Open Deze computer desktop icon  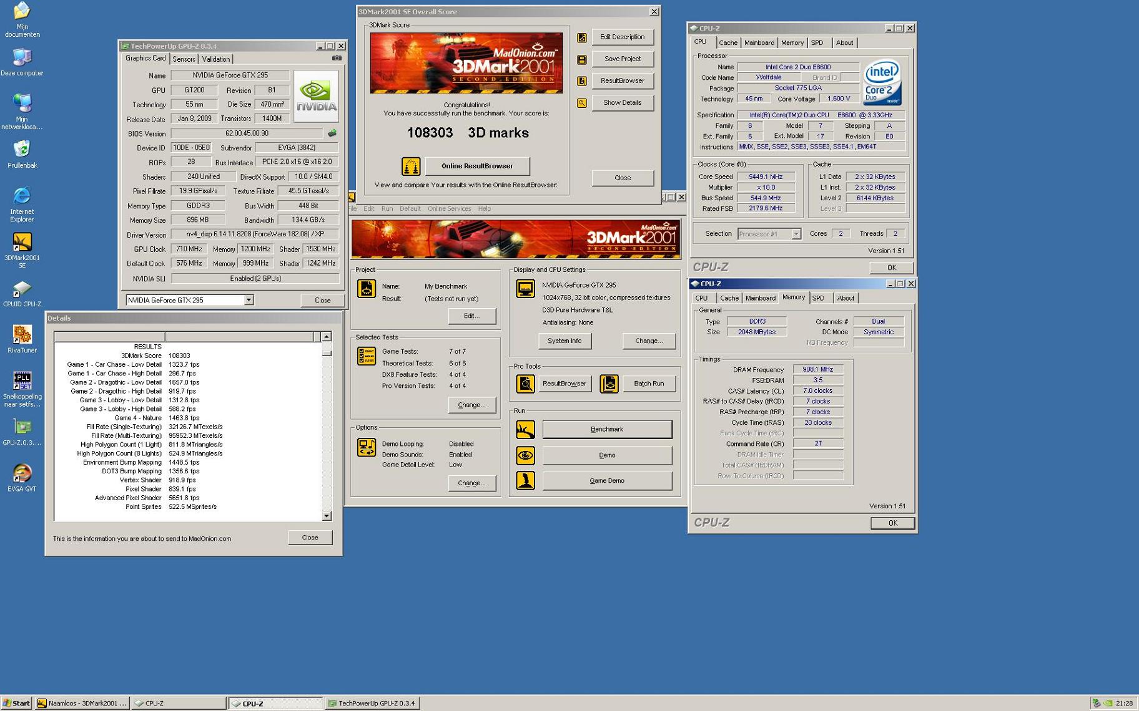coord(22,57)
